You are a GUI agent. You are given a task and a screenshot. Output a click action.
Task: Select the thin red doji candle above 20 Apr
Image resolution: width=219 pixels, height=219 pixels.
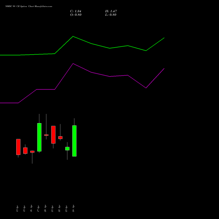46,135
